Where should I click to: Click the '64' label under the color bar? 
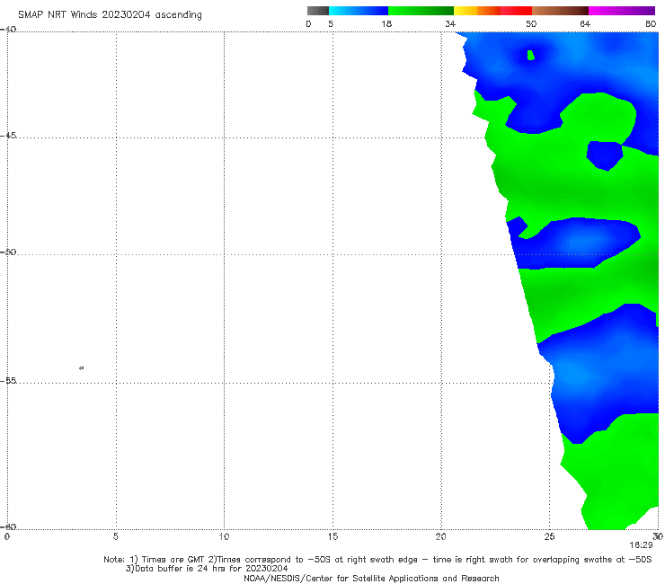585,23
